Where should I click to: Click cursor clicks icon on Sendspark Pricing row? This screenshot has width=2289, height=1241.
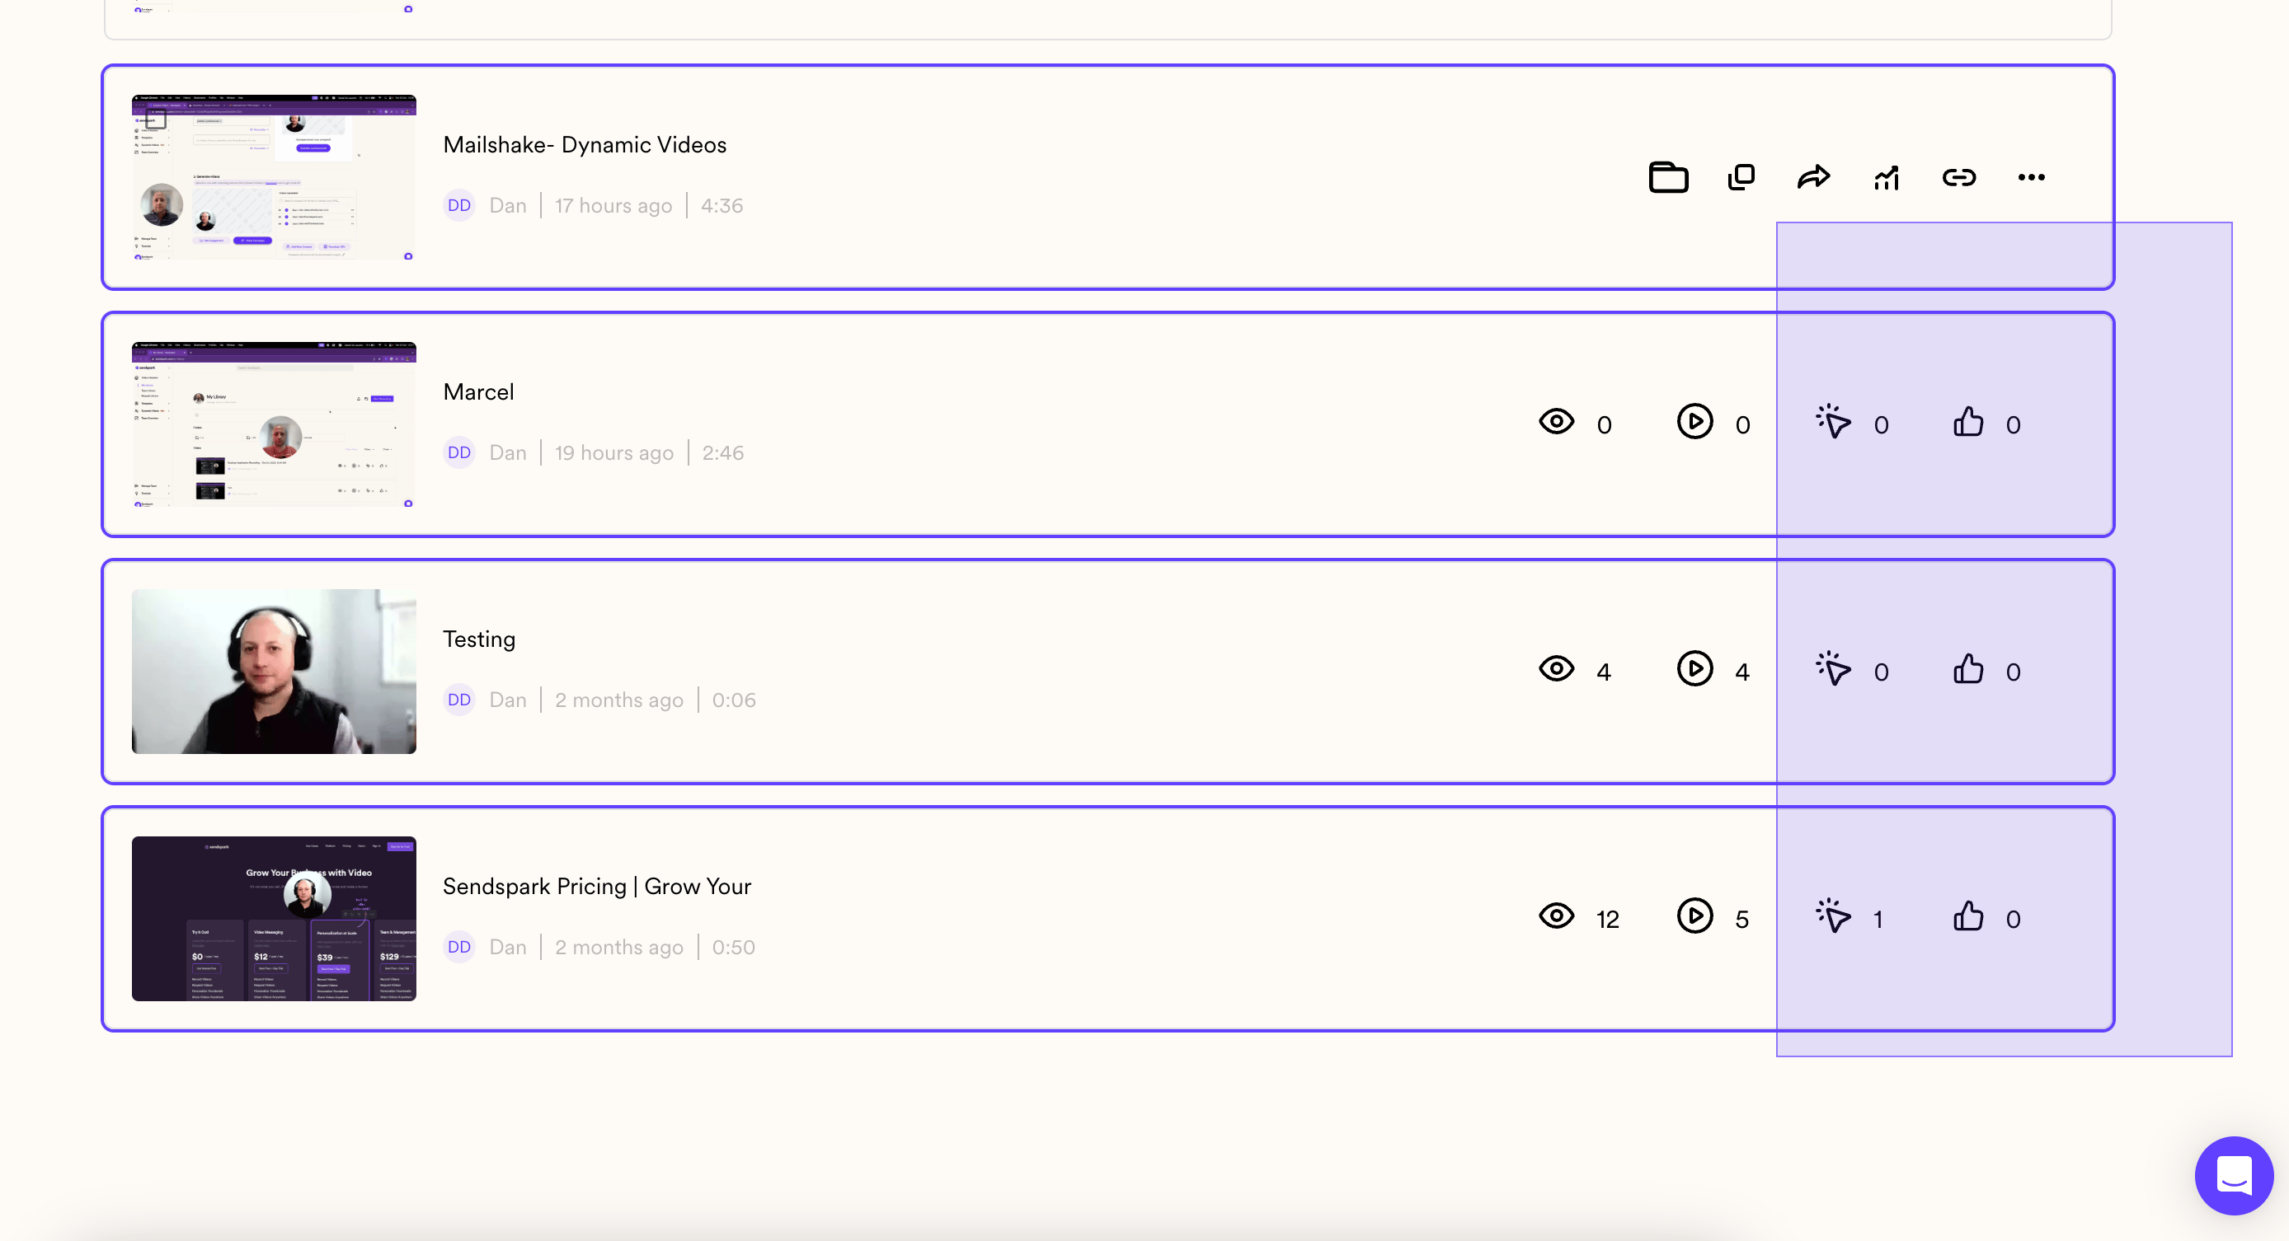[1833, 915]
